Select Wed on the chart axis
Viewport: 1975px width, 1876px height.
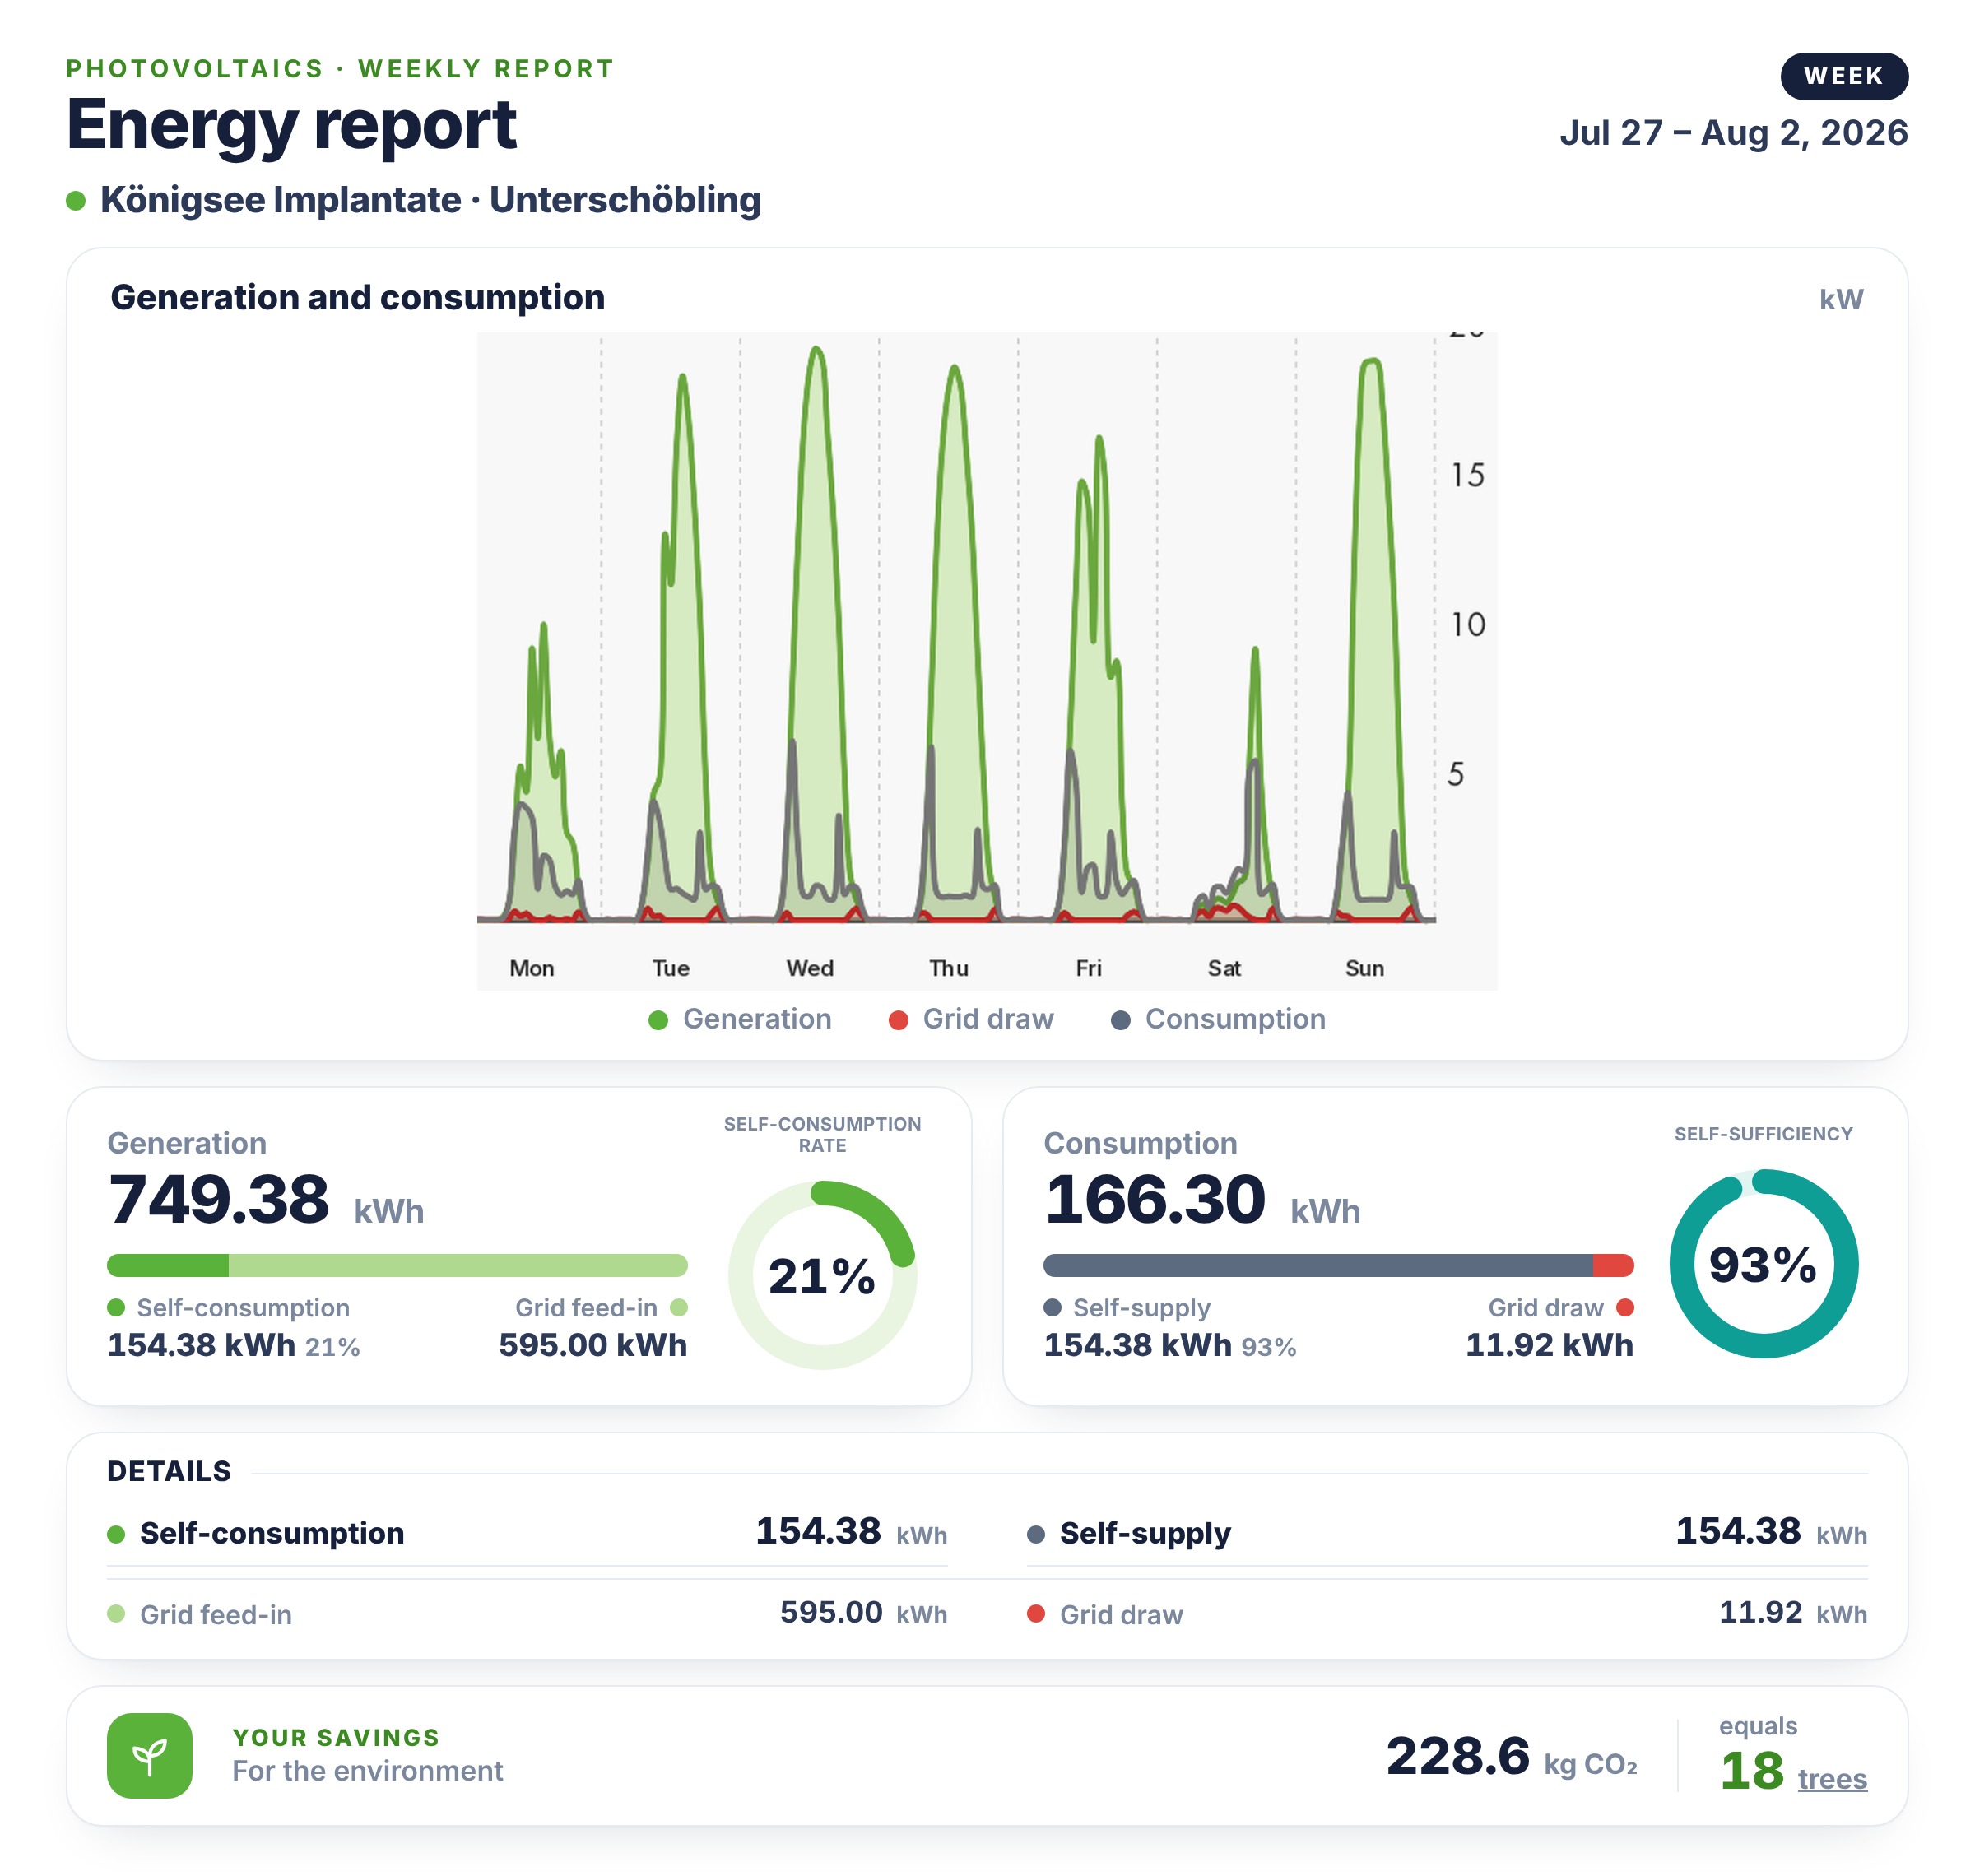(809, 968)
